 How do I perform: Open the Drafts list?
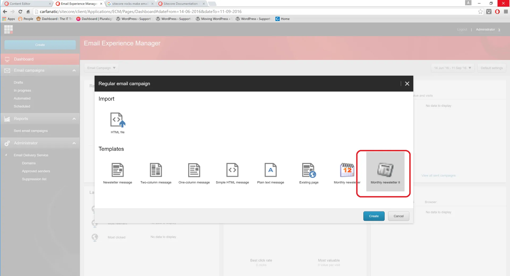pos(18,83)
